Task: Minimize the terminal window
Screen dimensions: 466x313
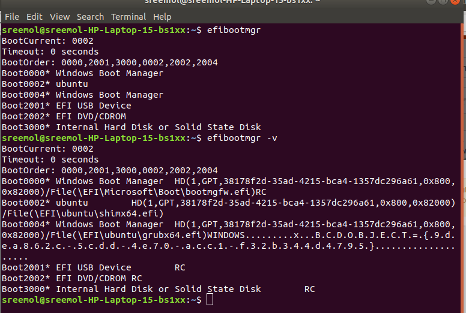Action: [x=431, y=1]
